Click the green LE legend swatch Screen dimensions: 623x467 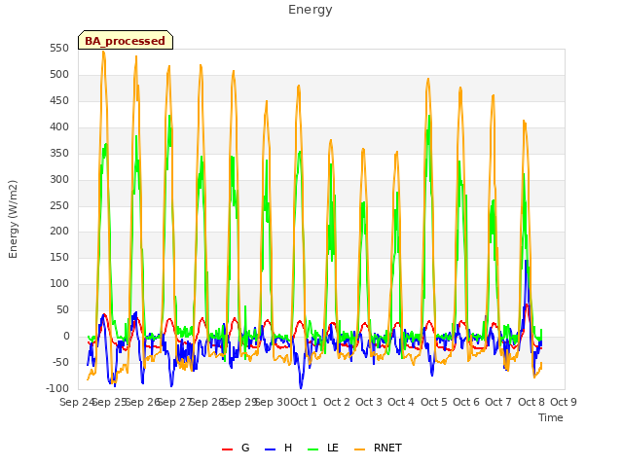tap(313, 449)
